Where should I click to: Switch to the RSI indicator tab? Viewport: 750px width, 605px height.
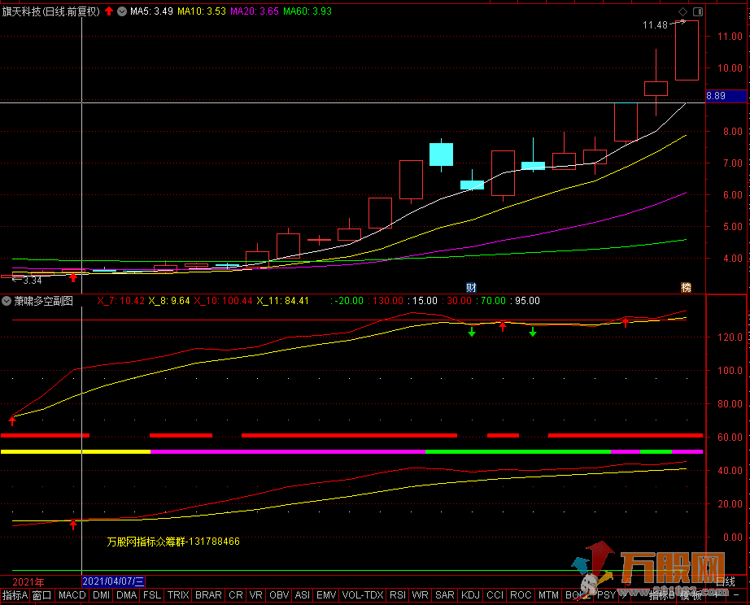[x=397, y=595]
